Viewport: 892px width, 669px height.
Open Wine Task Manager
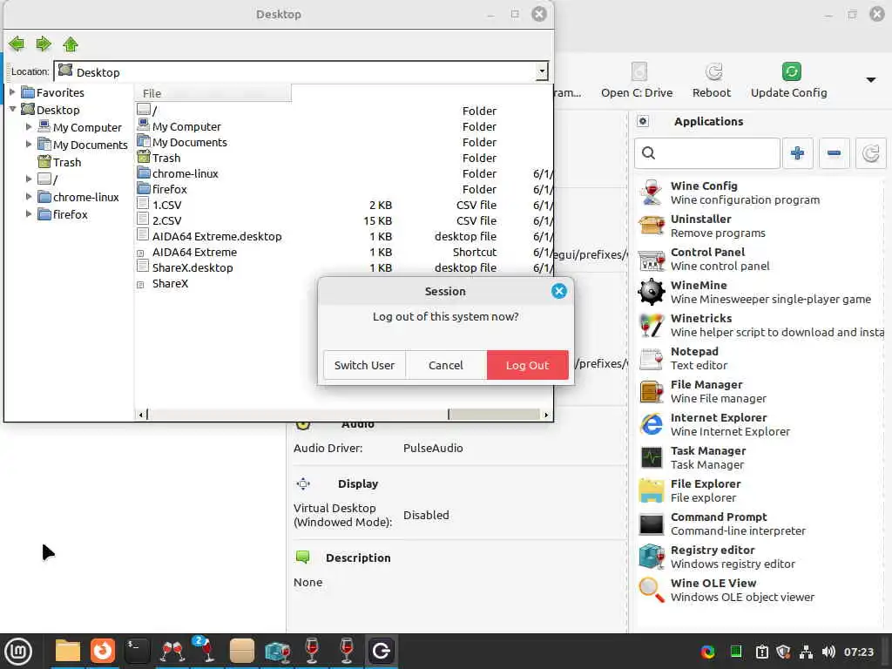click(760, 457)
